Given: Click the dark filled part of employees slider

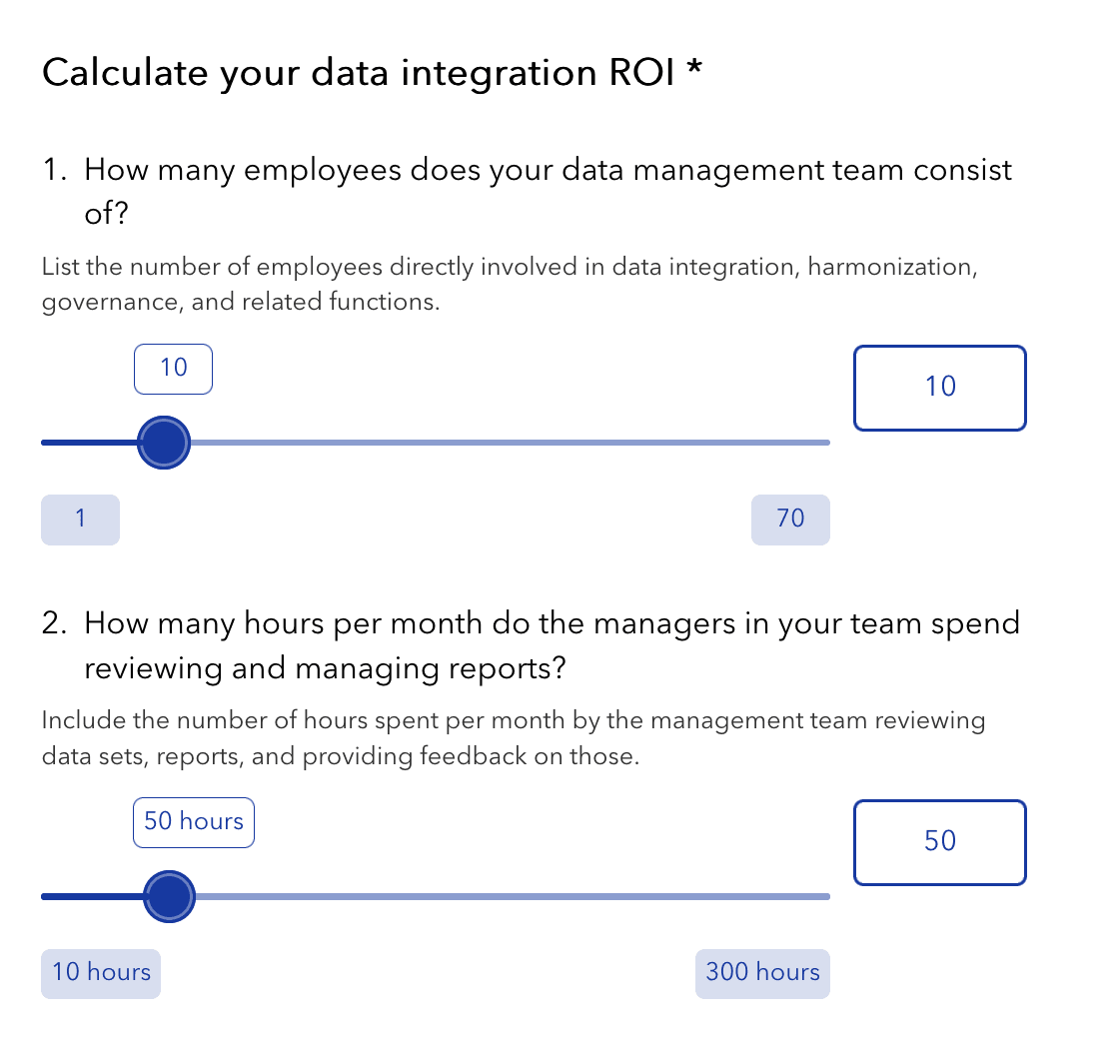Looking at the screenshot, I should [89, 443].
